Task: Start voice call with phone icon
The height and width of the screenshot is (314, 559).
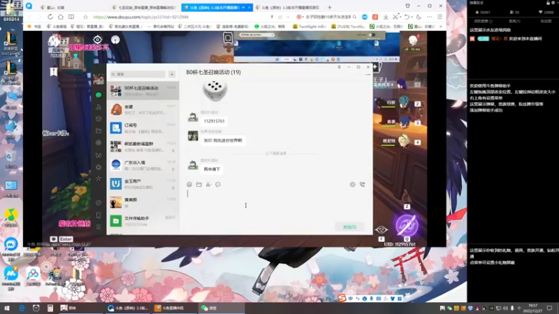Action: (362, 184)
